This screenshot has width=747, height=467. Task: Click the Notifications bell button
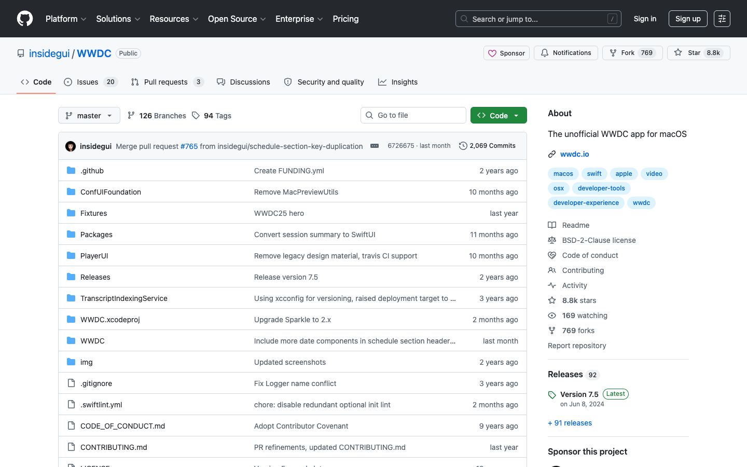point(566,53)
